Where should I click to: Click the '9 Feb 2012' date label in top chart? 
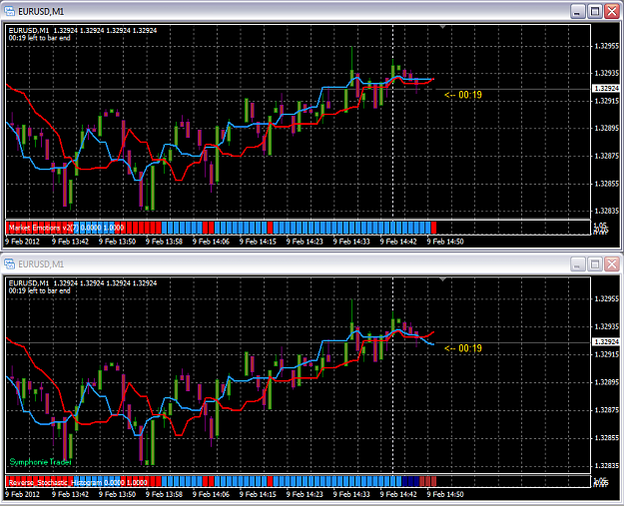pos(22,242)
